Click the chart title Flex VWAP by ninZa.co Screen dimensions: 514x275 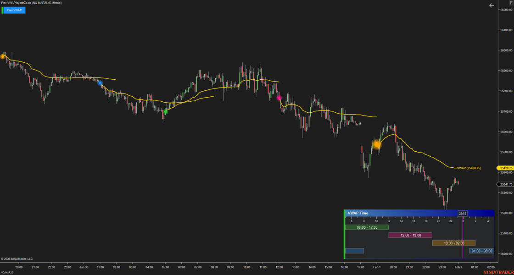point(32,3)
